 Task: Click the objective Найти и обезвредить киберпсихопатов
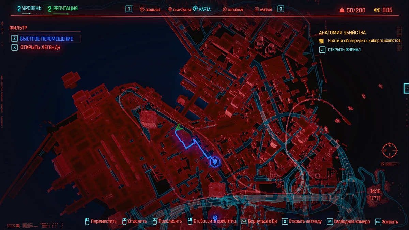point(364,41)
